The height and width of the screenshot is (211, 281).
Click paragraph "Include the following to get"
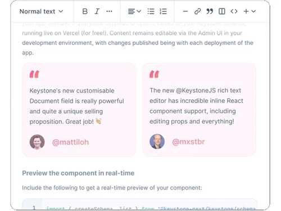112,188
